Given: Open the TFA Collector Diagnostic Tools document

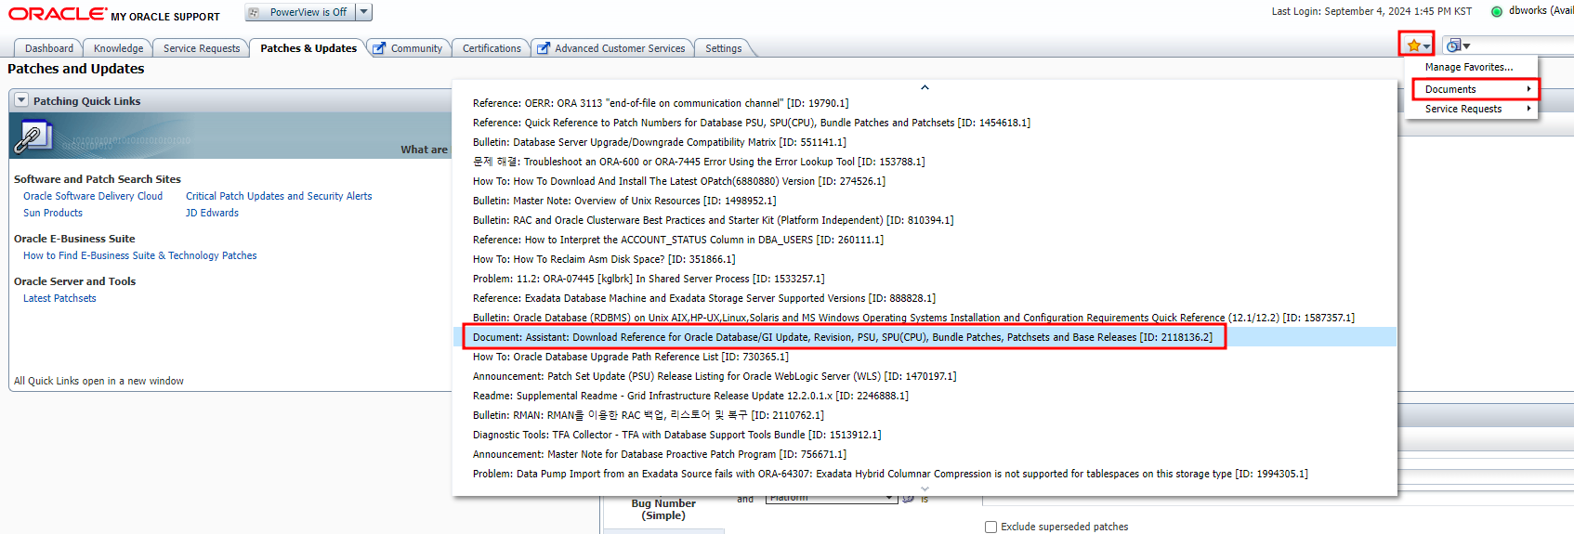Looking at the screenshot, I should point(677,435).
